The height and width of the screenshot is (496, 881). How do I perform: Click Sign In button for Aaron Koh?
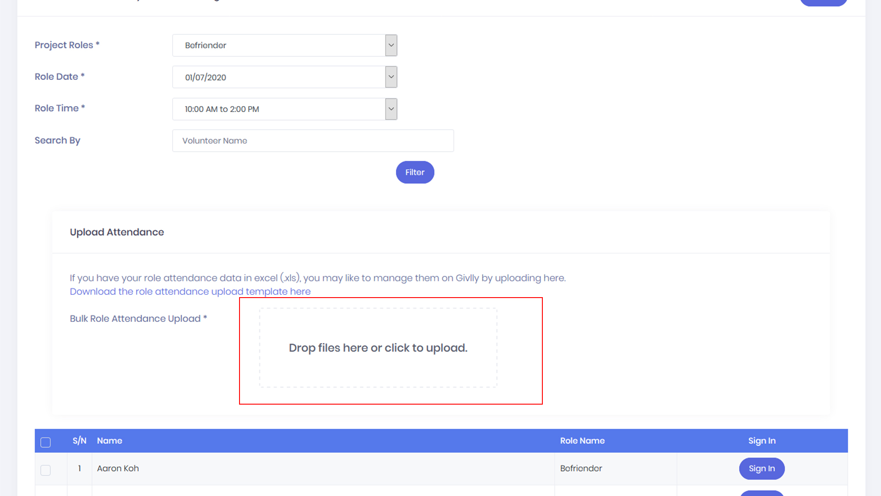pos(761,468)
